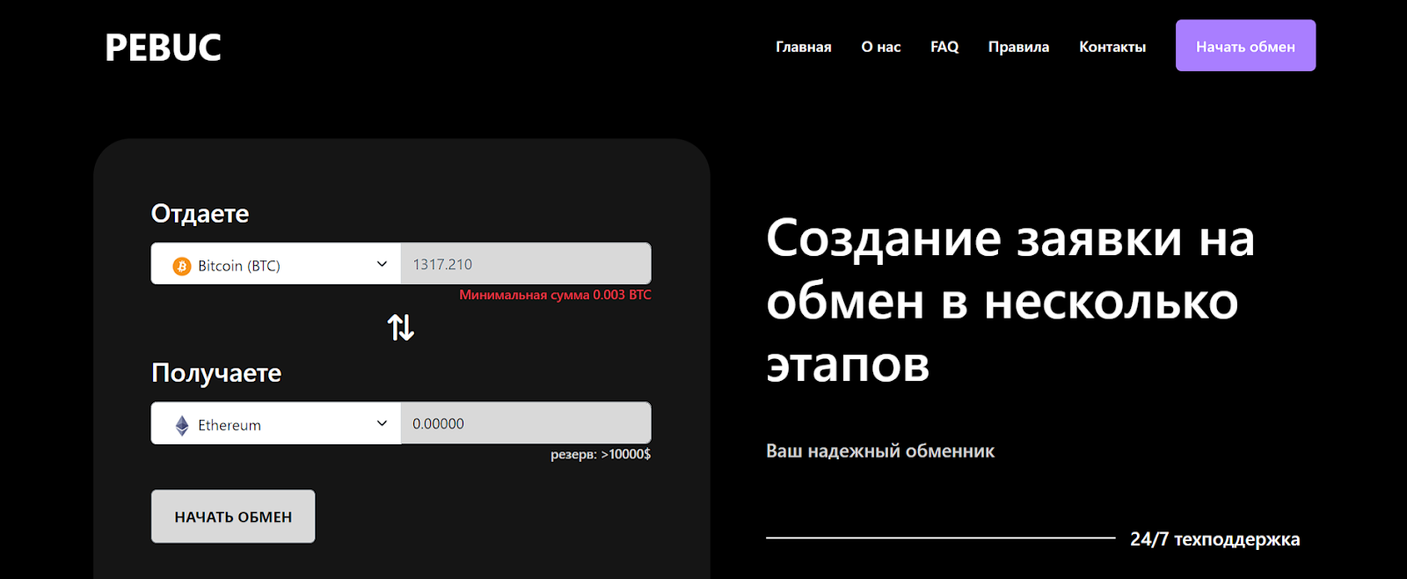Click the Получаете heading

pyautogui.click(x=216, y=373)
